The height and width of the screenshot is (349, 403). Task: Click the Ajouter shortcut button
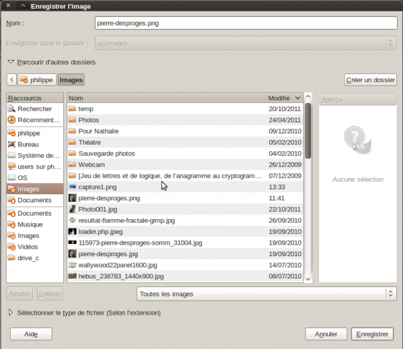tap(19, 294)
